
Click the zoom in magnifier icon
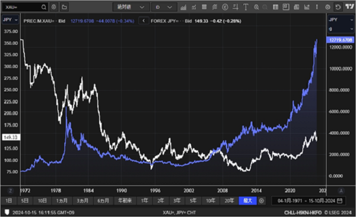(256, 7)
